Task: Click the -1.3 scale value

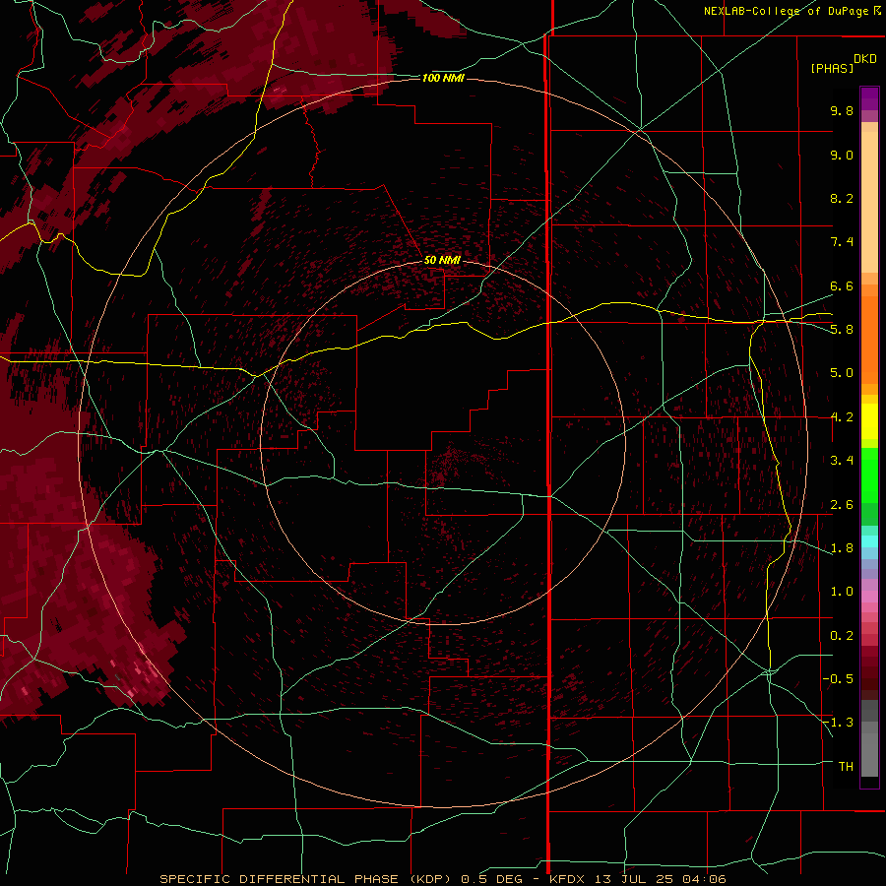Action: click(x=838, y=723)
